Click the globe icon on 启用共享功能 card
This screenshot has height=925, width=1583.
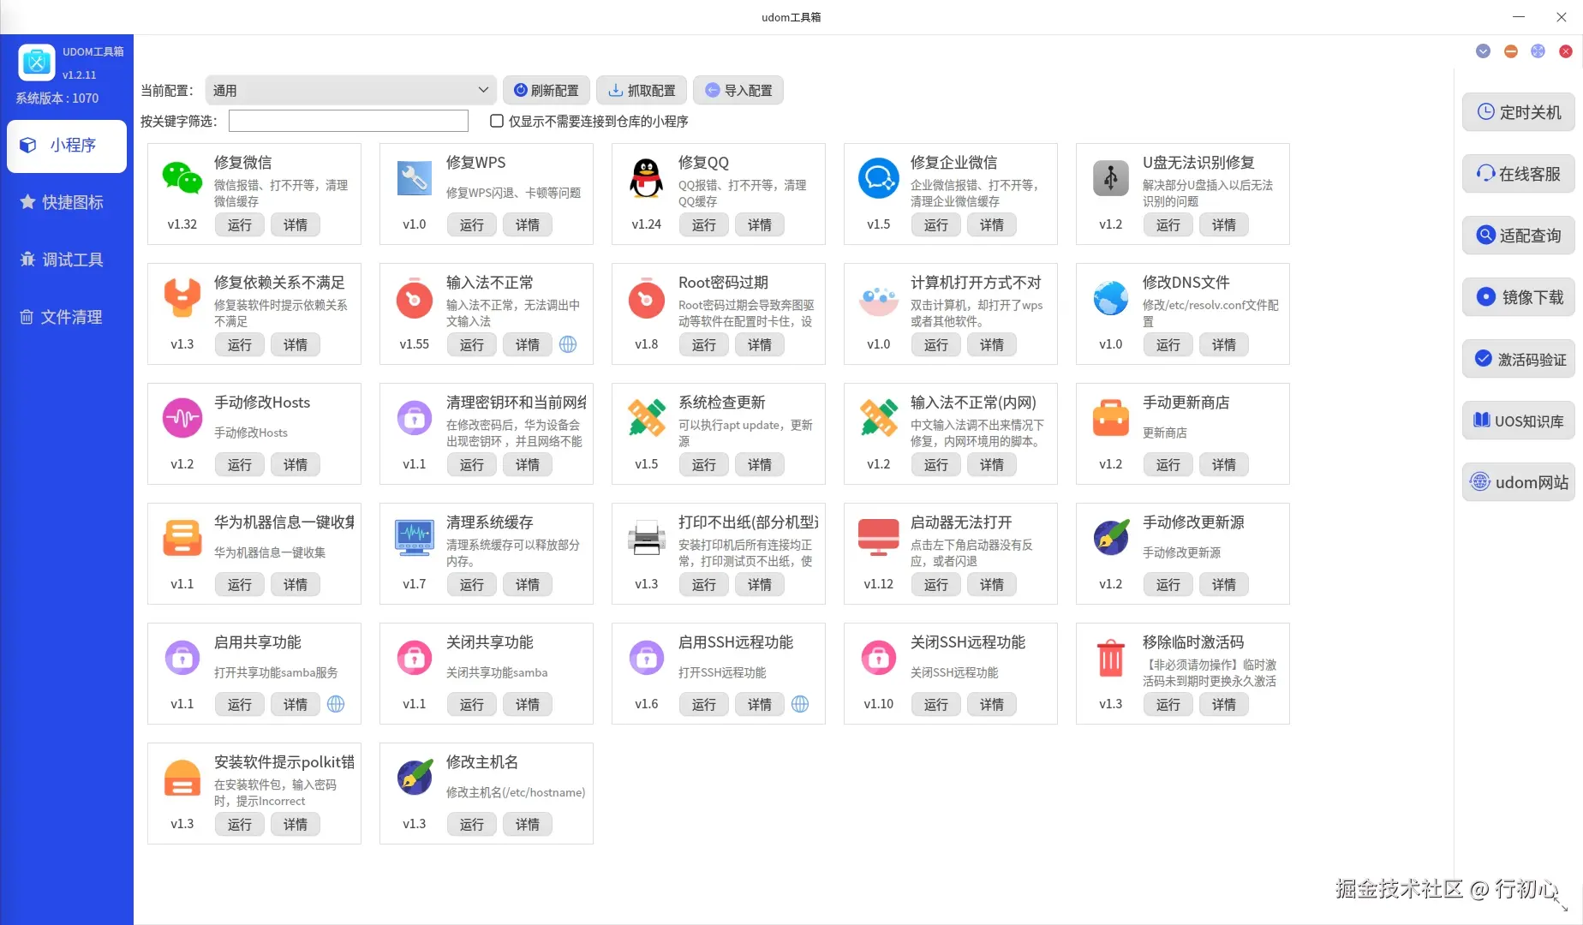(336, 704)
